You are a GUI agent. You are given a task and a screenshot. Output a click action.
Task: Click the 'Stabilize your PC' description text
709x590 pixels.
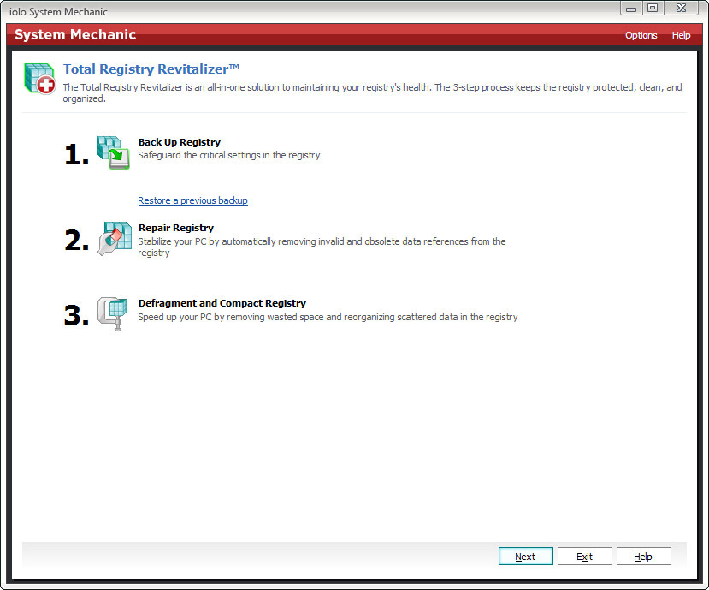(x=322, y=247)
